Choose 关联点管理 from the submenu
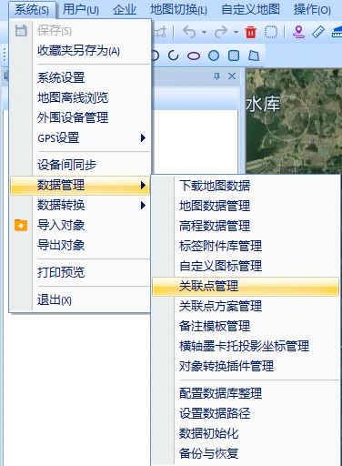This screenshot has width=342, height=466. pyautogui.click(x=246, y=286)
